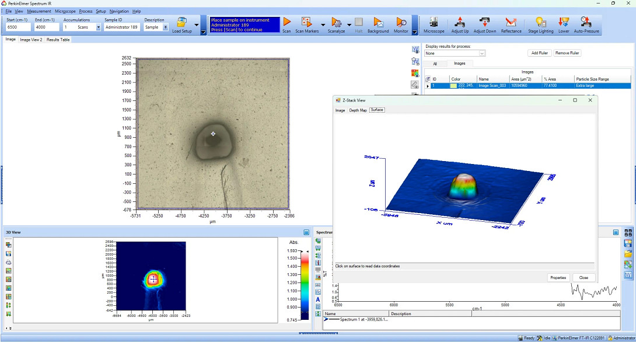Expand Scan Markers dropdown arrow
636x342 pixels.
pos(323,25)
